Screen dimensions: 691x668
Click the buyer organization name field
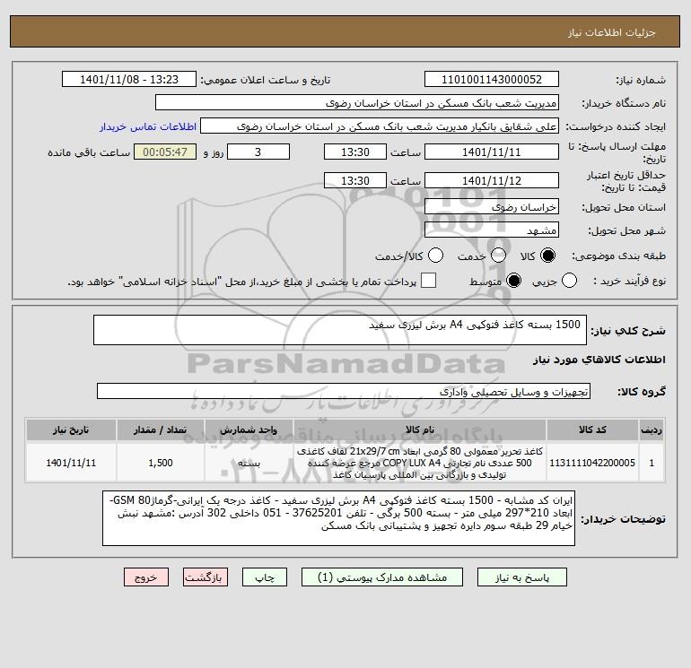coord(357,102)
